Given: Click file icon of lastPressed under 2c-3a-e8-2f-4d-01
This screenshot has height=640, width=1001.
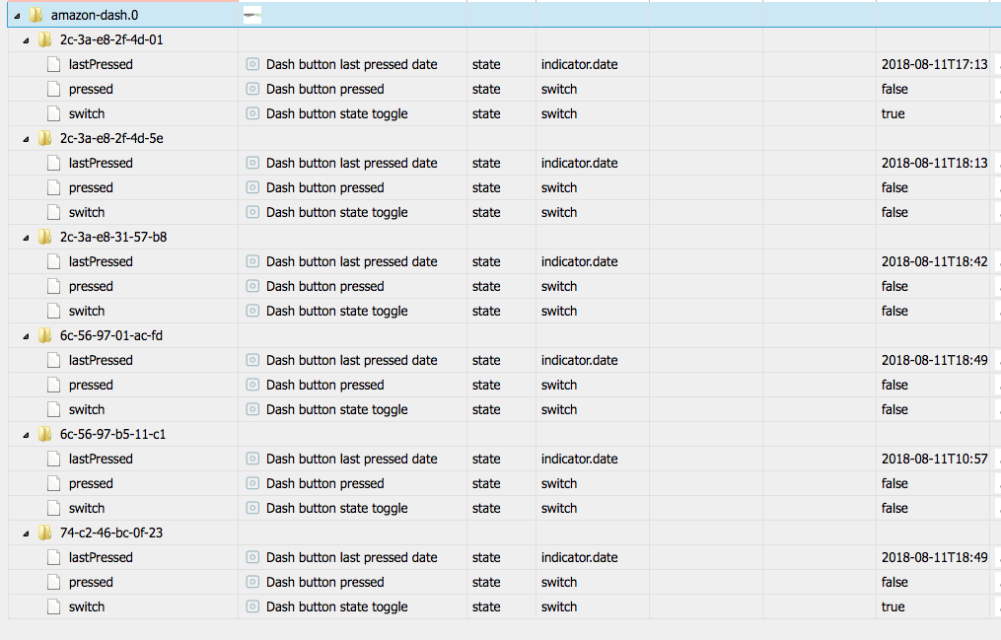Looking at the screenshot, I should (53, 64).
